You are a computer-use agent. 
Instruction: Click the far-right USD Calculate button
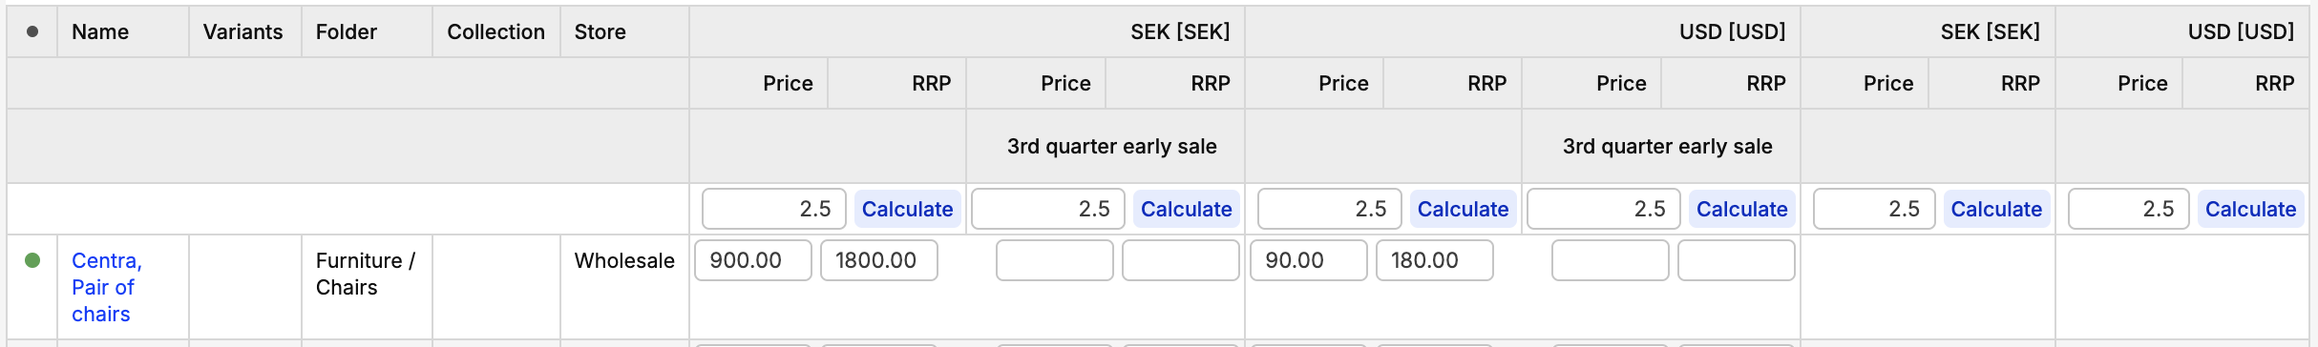(2250, 209)
